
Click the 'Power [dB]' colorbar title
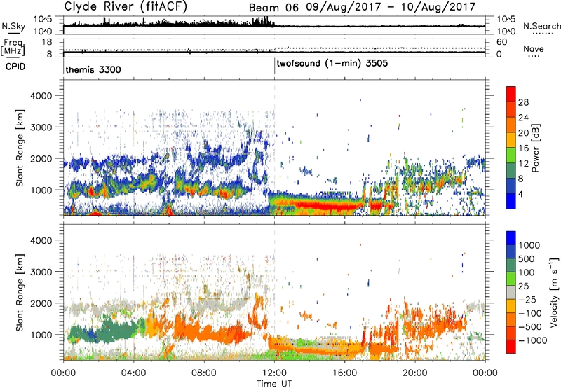pos(536,148)
